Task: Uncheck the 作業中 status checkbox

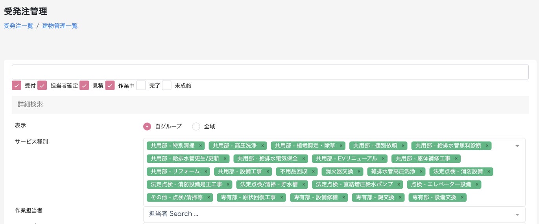Action: 110,85
